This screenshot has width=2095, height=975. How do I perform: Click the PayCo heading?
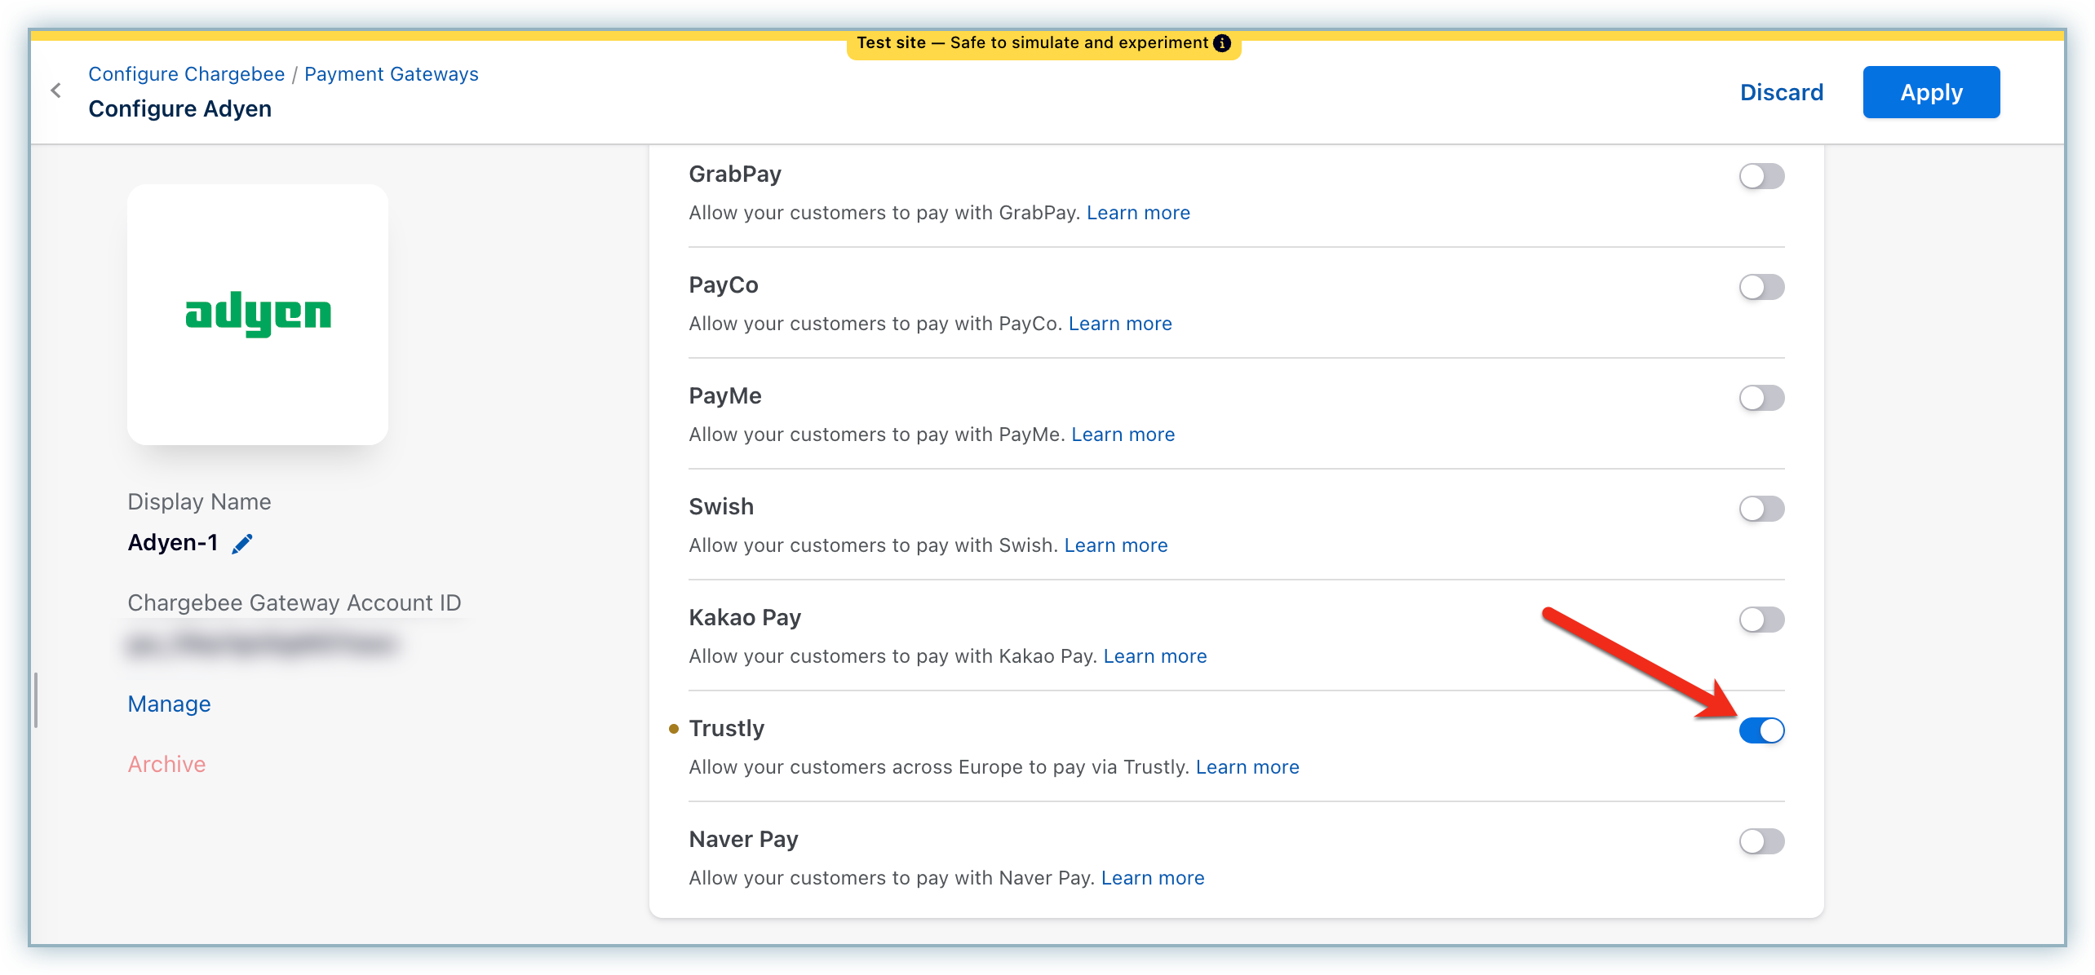click(x=724, y=285)
